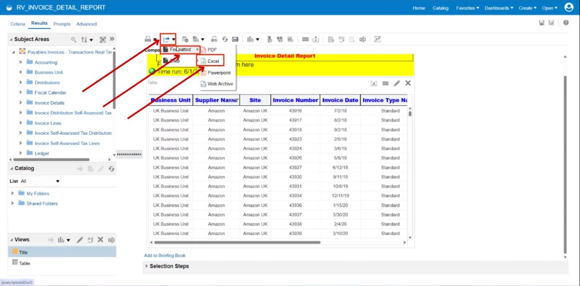The image size is (580, 286).
Task: Click the format container icon on Table view
Action: (374, 83)
